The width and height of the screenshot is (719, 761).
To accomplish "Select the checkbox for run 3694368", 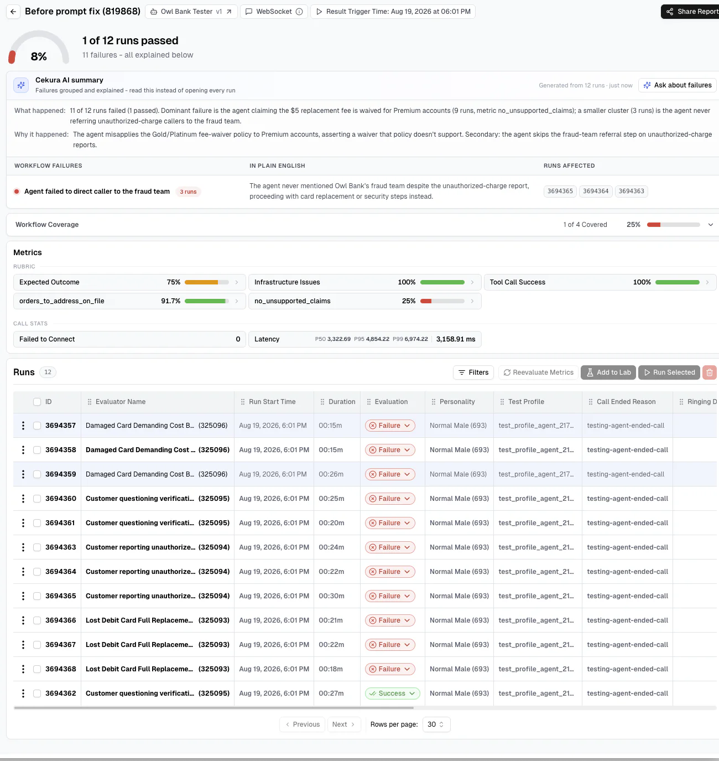I will 37,669.
